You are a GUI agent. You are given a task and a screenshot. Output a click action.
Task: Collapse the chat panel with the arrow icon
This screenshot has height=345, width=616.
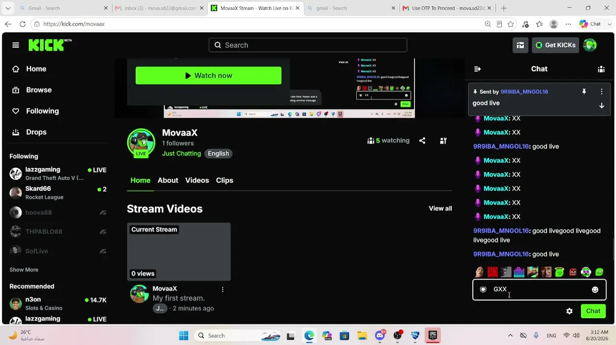tap(477, 69)
